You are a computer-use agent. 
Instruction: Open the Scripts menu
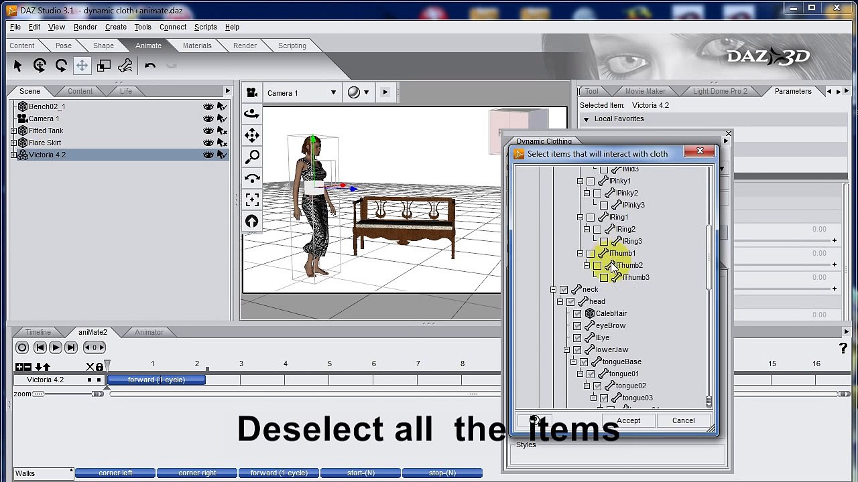click(205, 27)
